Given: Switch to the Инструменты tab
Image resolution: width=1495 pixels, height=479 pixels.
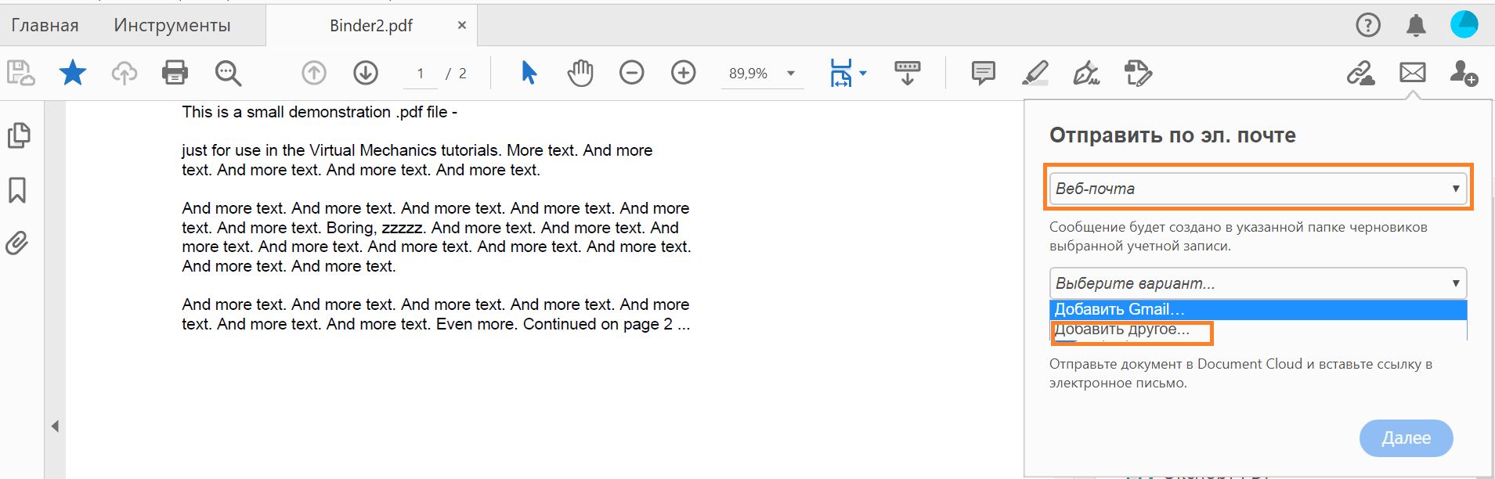Looking at the screenshot, I should click(172, 25).
